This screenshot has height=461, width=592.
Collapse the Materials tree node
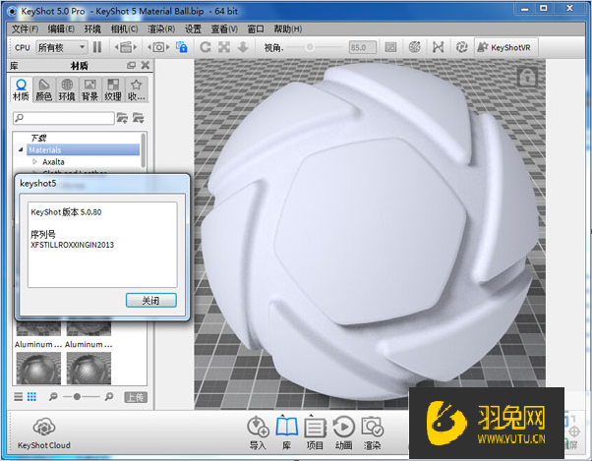[21, 150]
